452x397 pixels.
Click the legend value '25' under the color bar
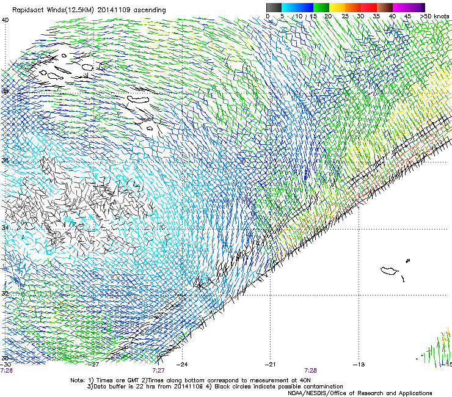345,16
